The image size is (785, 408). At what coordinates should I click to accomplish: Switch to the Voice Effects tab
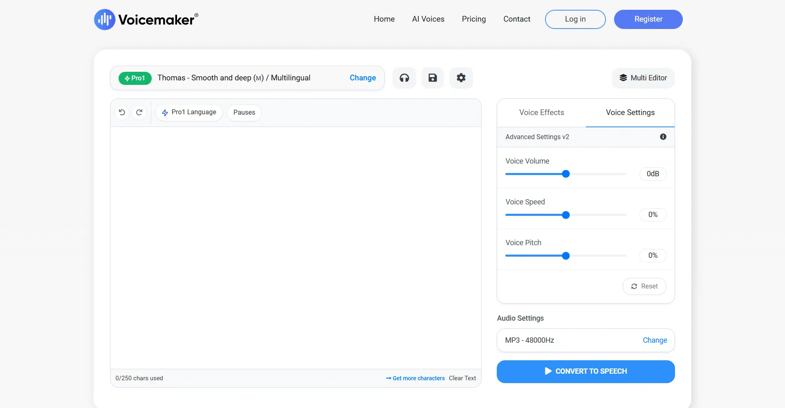[x=541, y=113]
